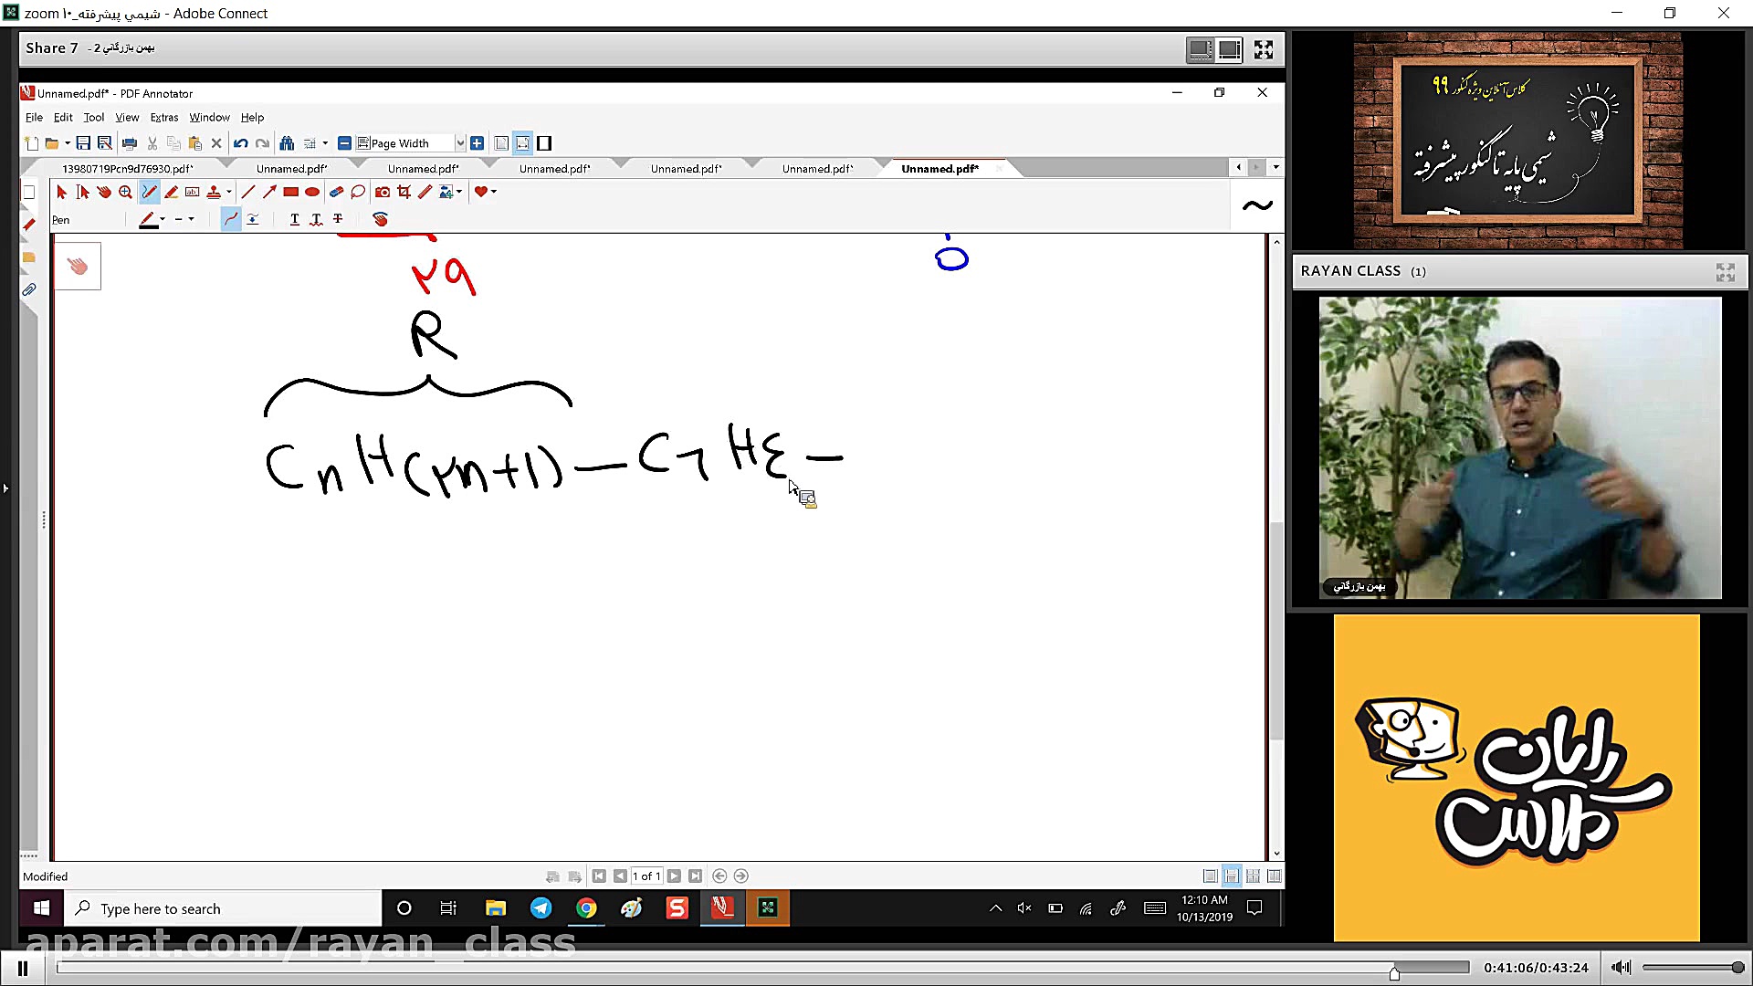Click the video progress slider handle
The width and height of the screenshot is (1753, 986).
tap(1394, 972)
